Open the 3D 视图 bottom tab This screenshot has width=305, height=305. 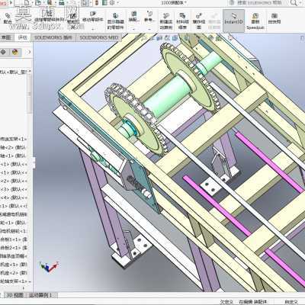click(x=14, y=295)
